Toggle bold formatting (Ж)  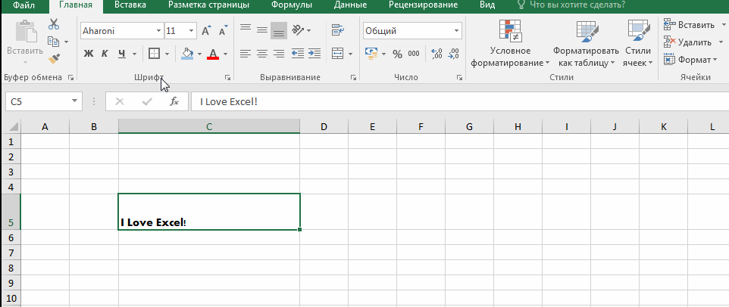pyautogui.click(x=89, y=54)
